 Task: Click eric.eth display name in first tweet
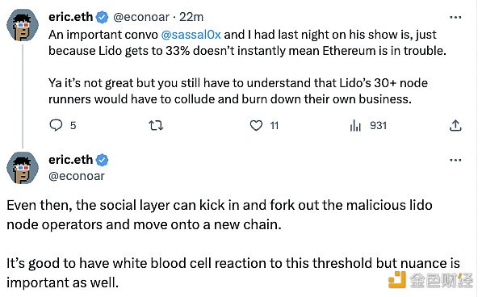click(x=71, y=17)
